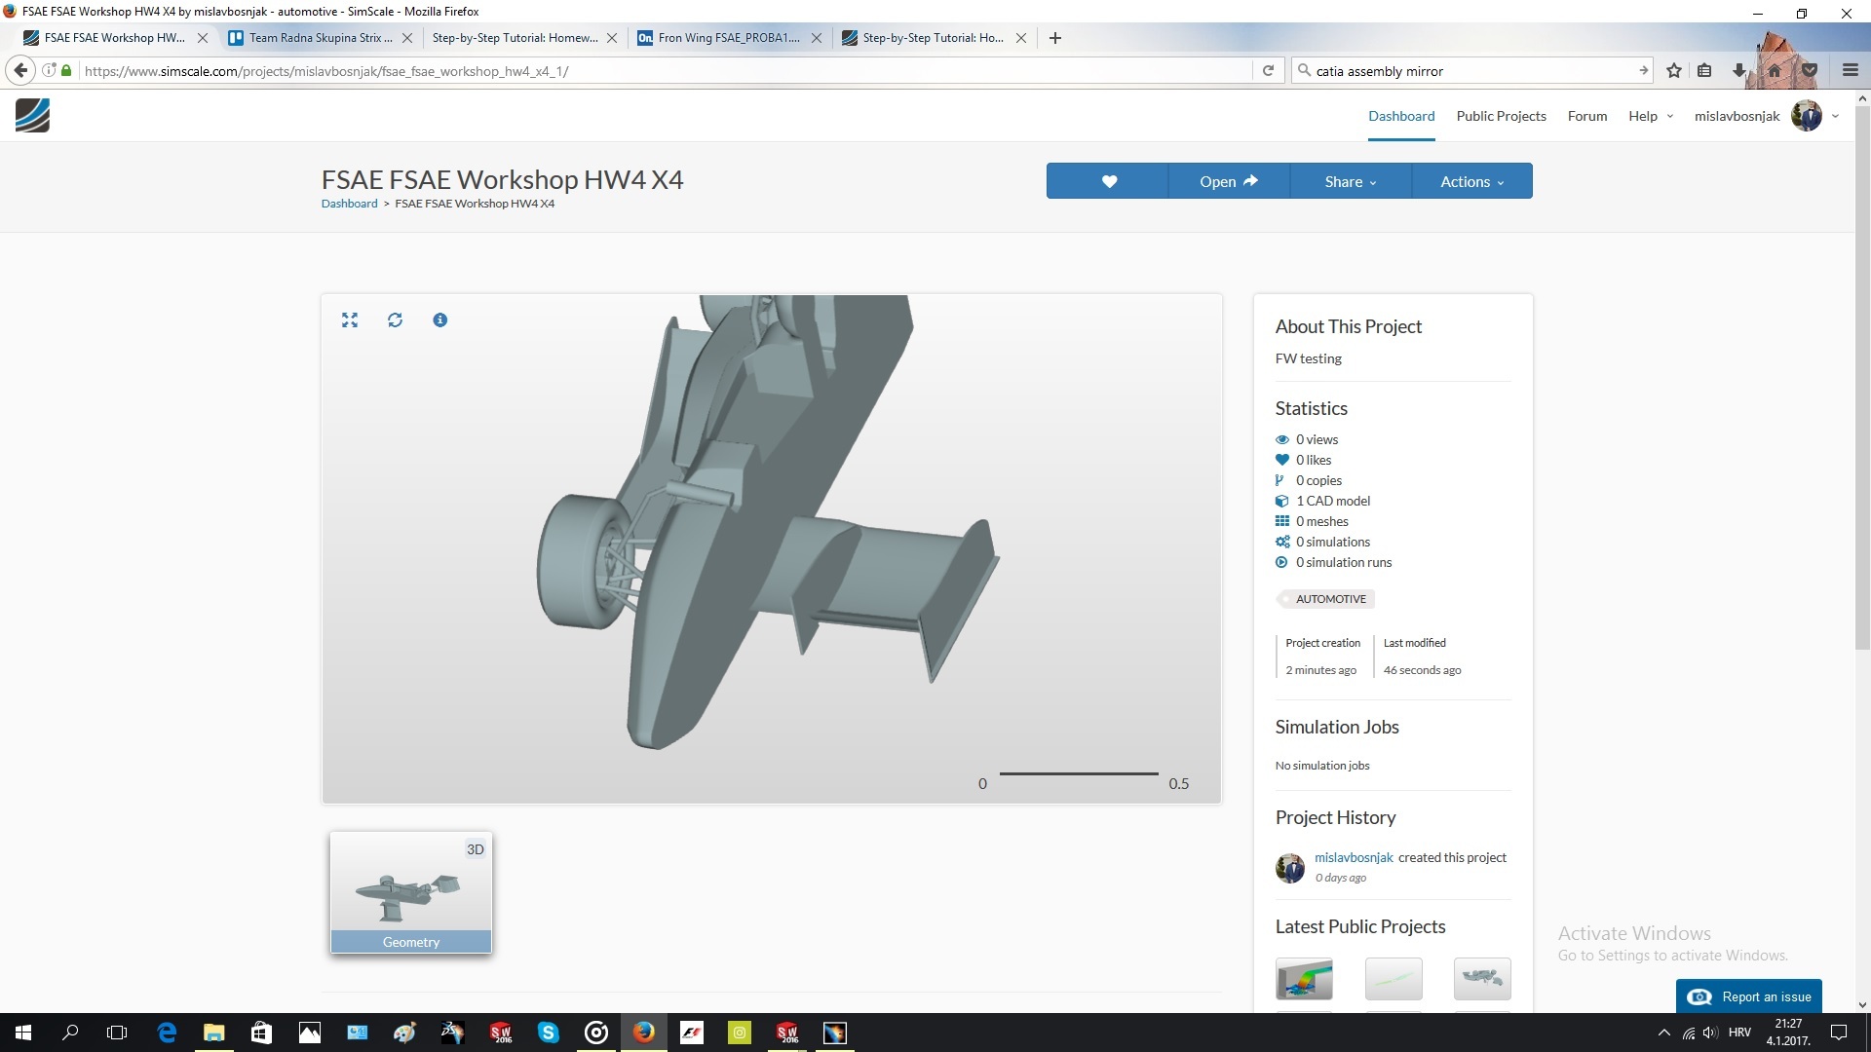Click the Report an issue button
The height and width of the screenshot is (1052, 1871).
pyautogui.click(x=1749, y=996)
